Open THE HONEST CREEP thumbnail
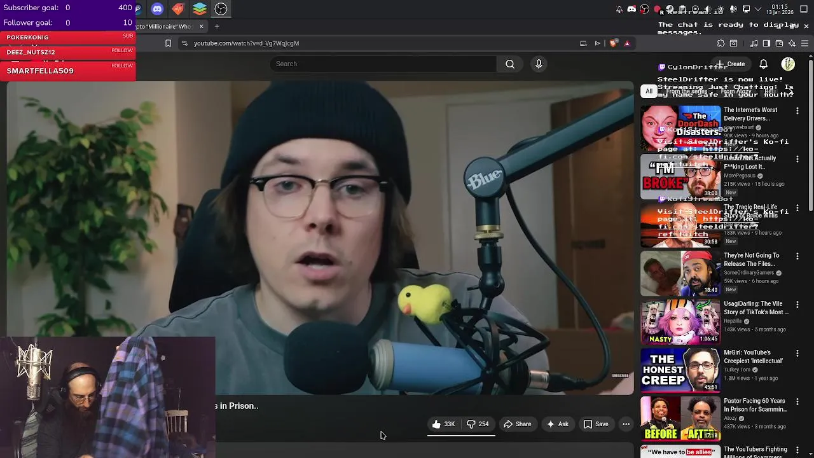Screen dimensions: 814x458 coord(680,370)
